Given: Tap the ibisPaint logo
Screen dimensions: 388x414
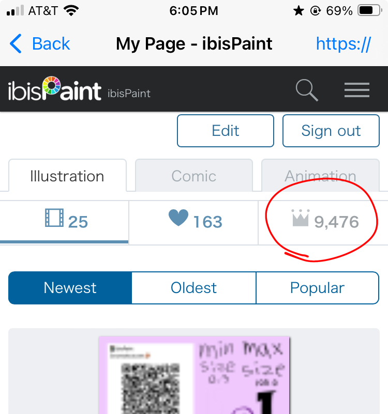Looking at the screenshot, I should [x=55, y=90].
